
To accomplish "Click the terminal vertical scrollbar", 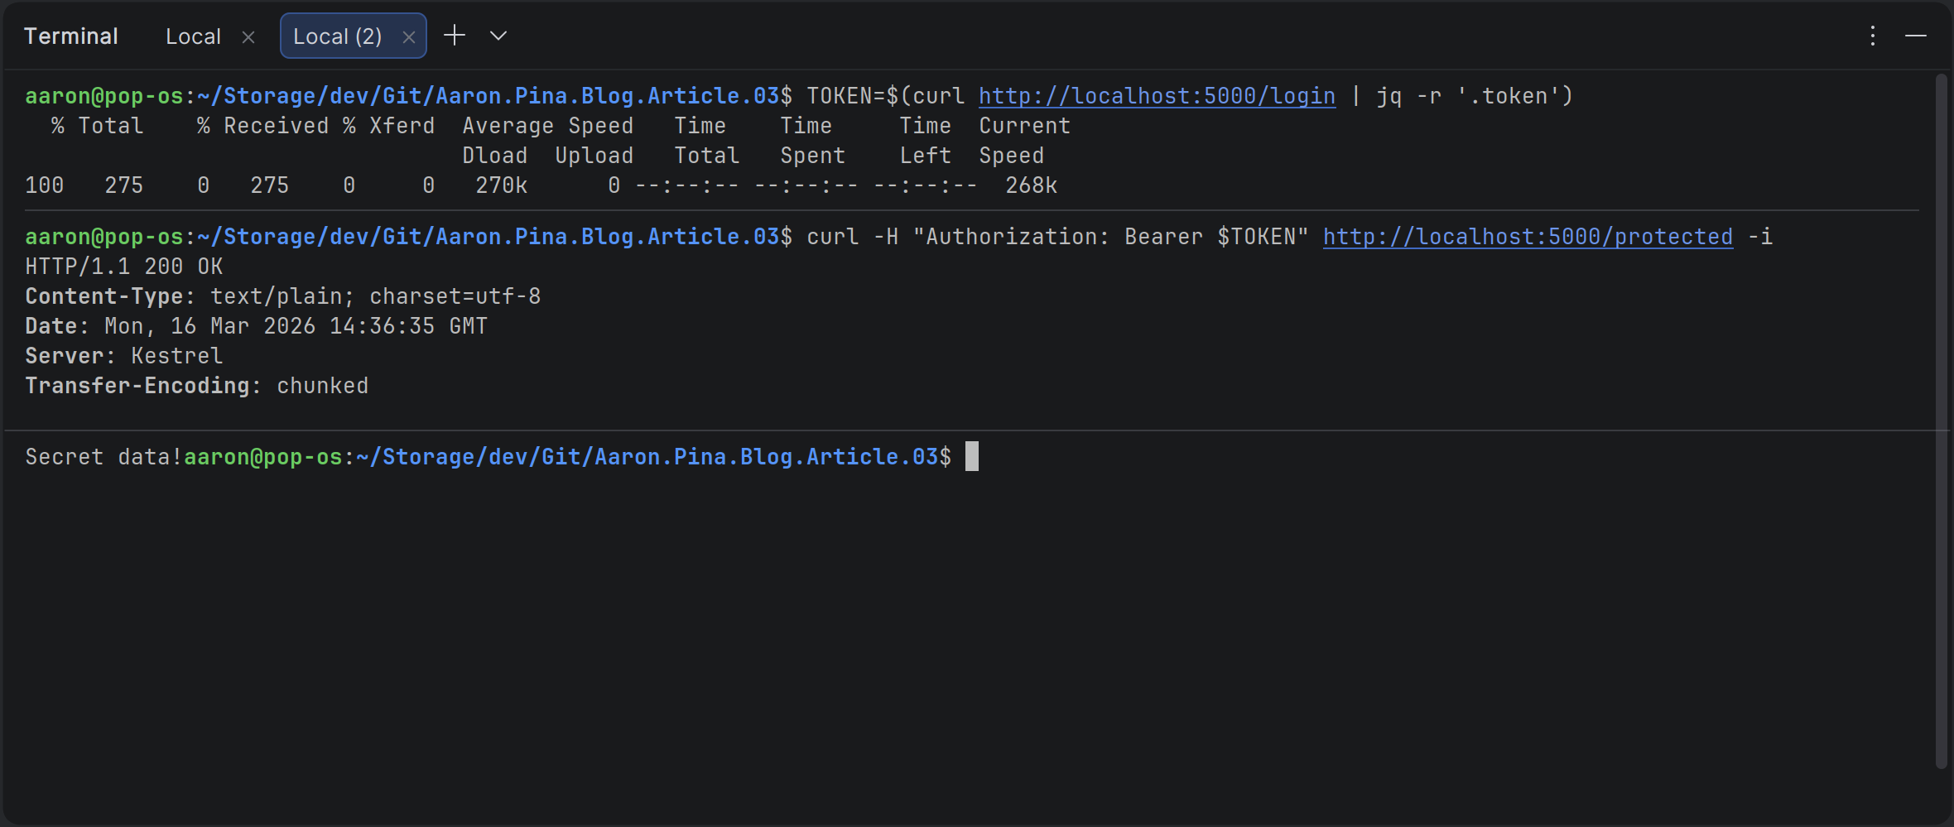I will coord(1941,414).
